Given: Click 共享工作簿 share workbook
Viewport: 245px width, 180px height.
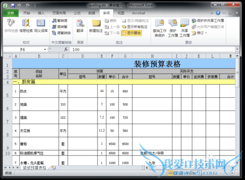Looking at the screenshot, I should click(x=185, y=28).
